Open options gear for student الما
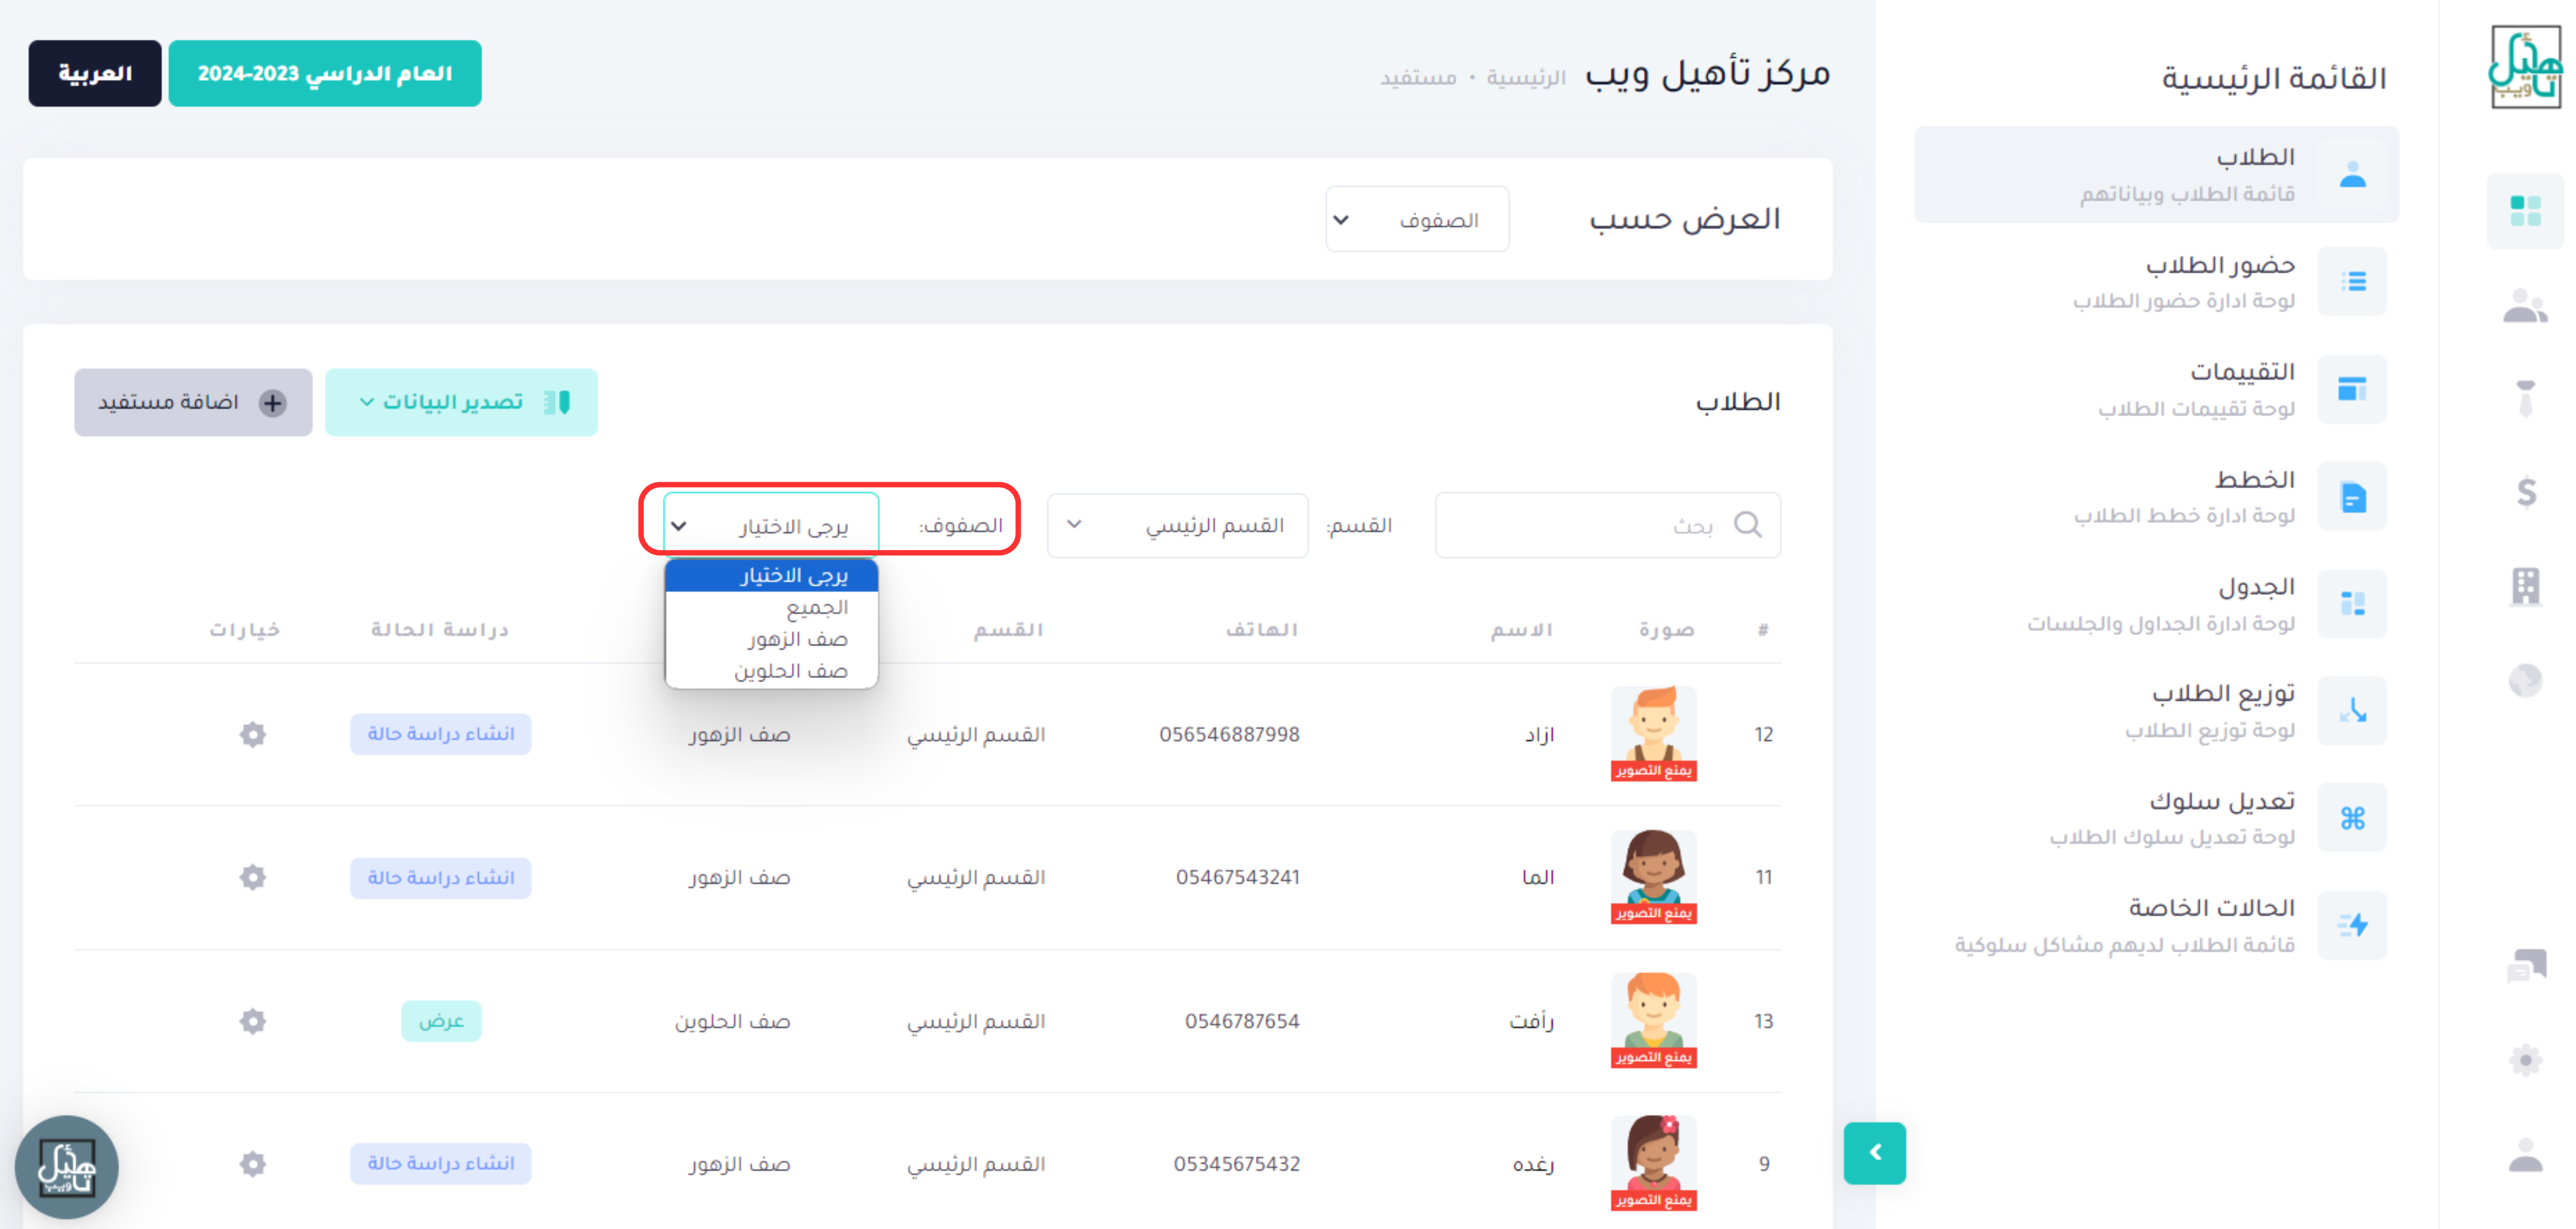 click(x=253, y=877)
